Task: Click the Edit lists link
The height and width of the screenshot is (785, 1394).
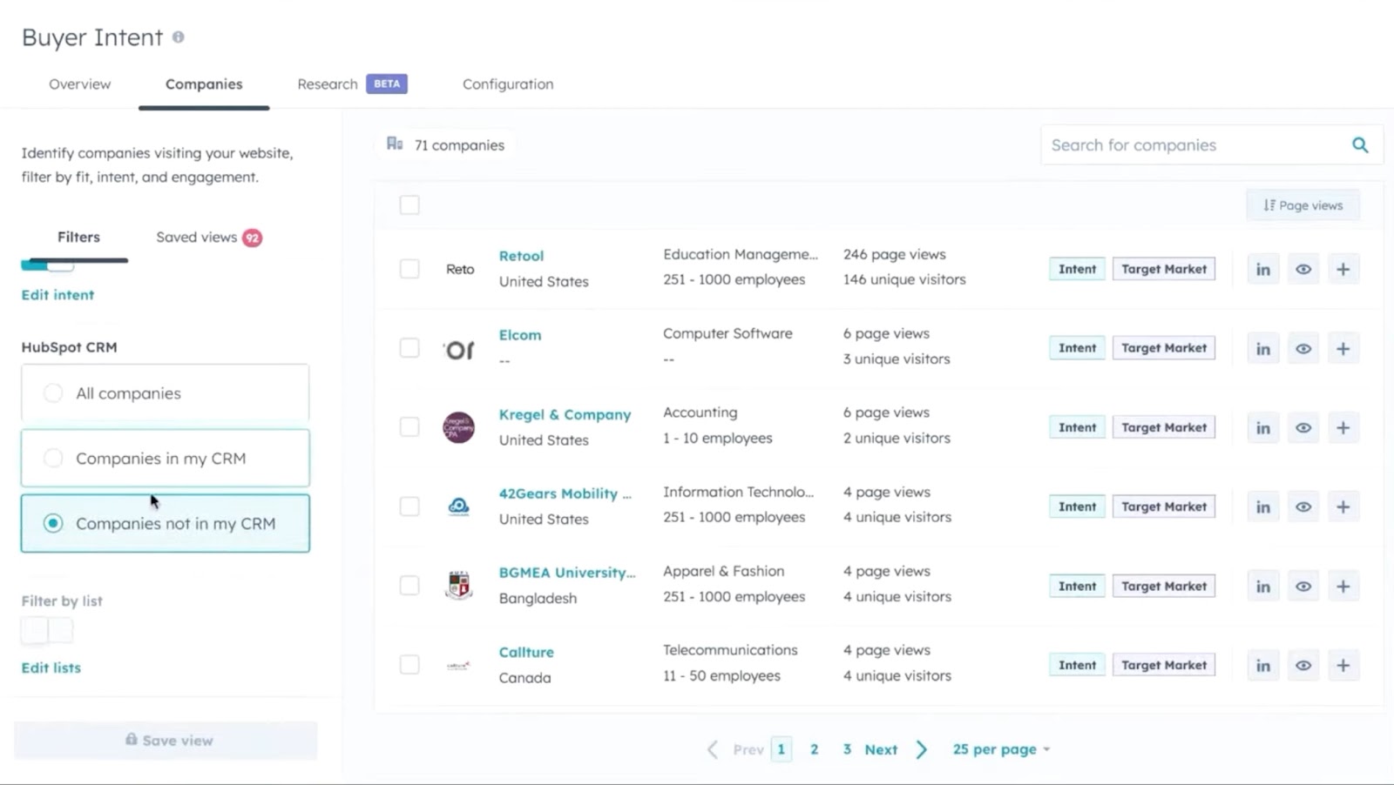Action: [x=51, y=668]
